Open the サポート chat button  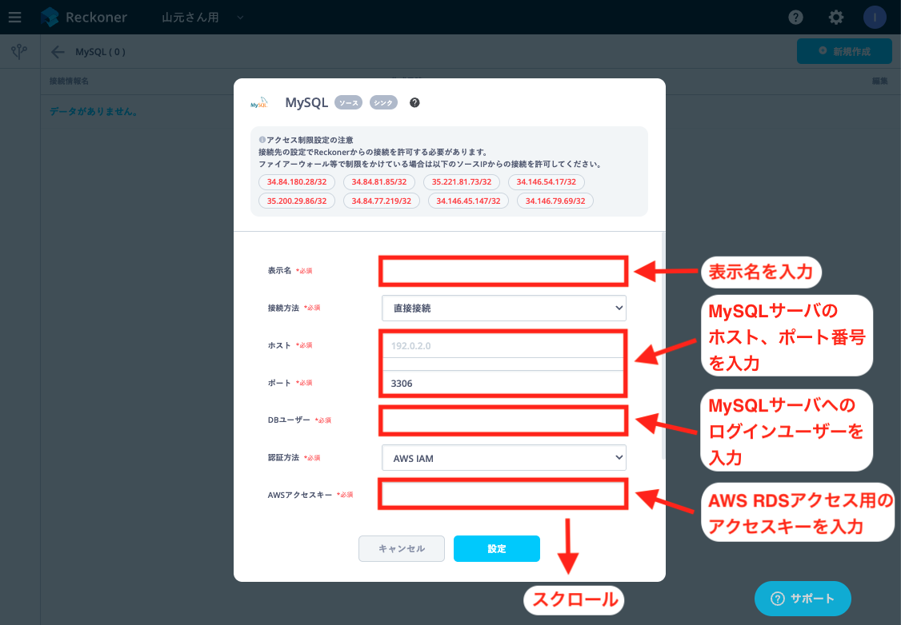point(803,599)
